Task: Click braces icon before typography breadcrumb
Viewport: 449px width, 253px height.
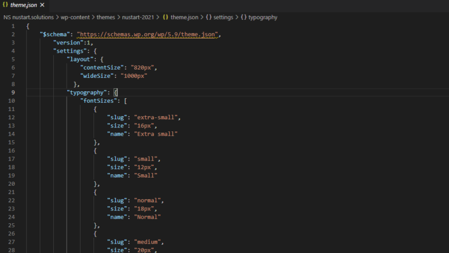Action: 244,17
